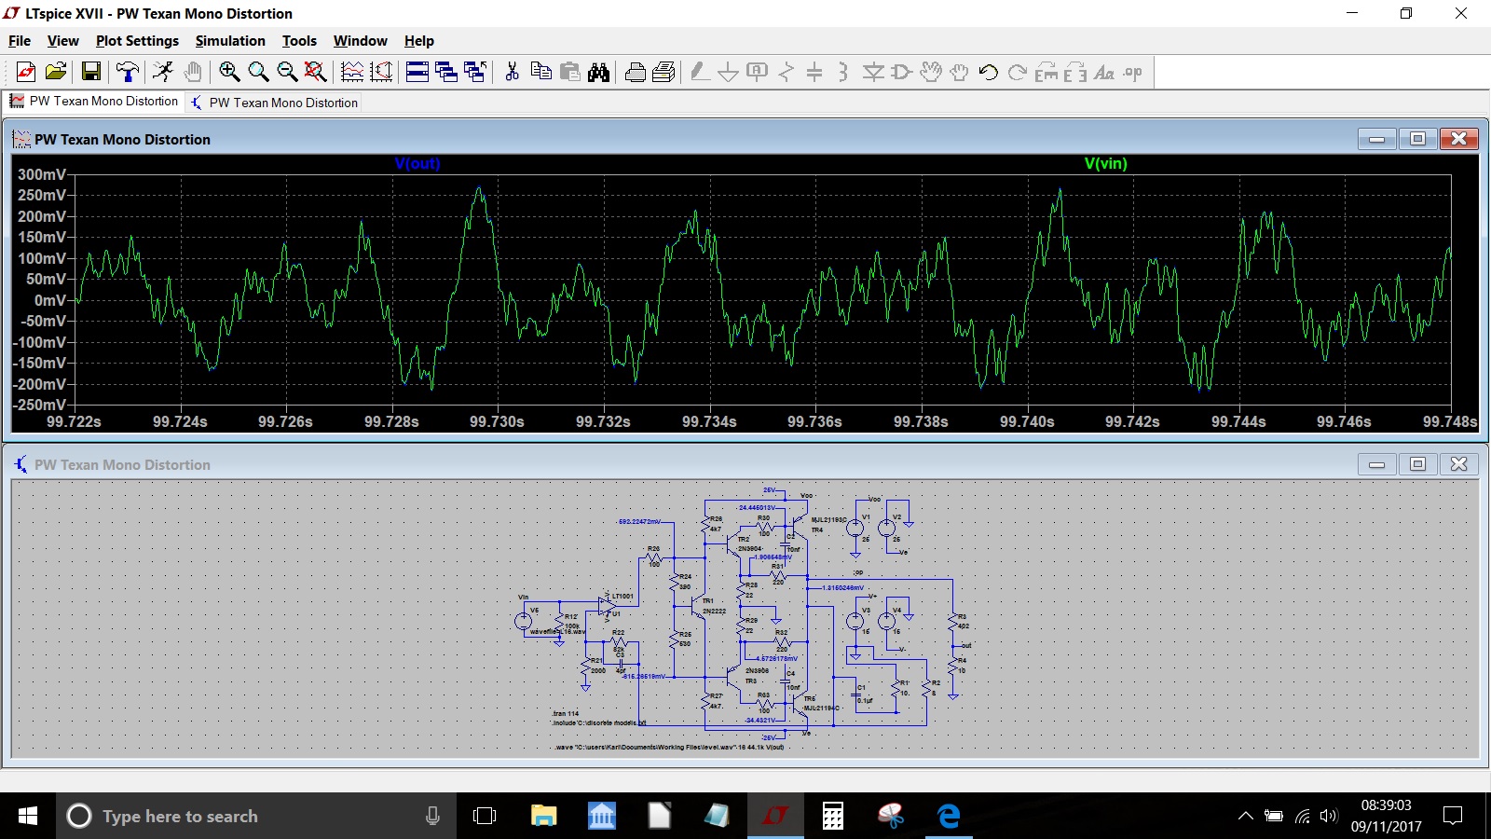Click the Print icon in the toolbar
This screenshot has width=1491, height=839.
click(636, 72)
